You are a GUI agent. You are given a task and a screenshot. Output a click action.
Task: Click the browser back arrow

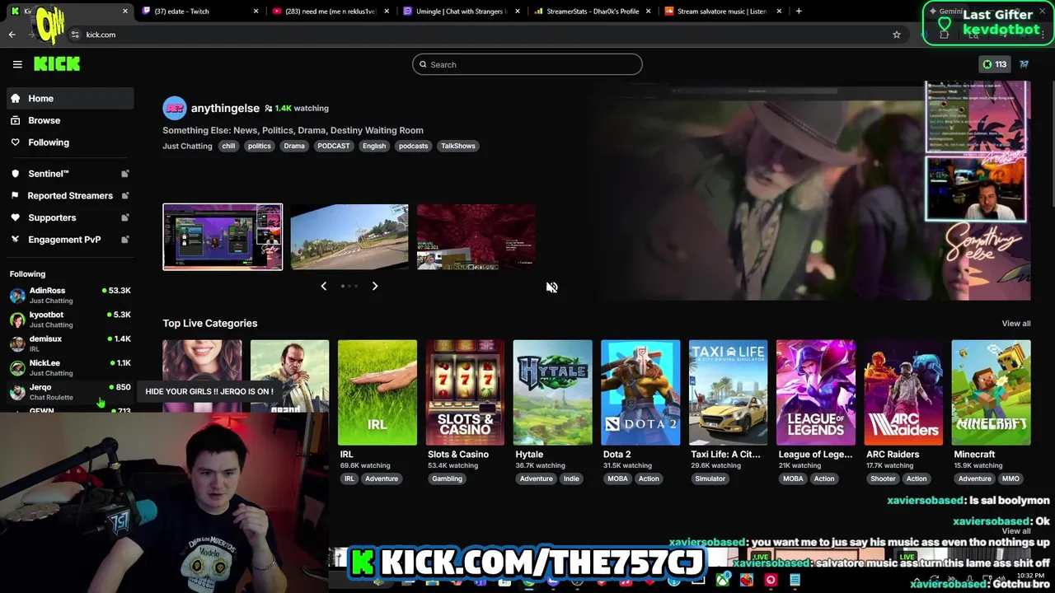[12, 35]
